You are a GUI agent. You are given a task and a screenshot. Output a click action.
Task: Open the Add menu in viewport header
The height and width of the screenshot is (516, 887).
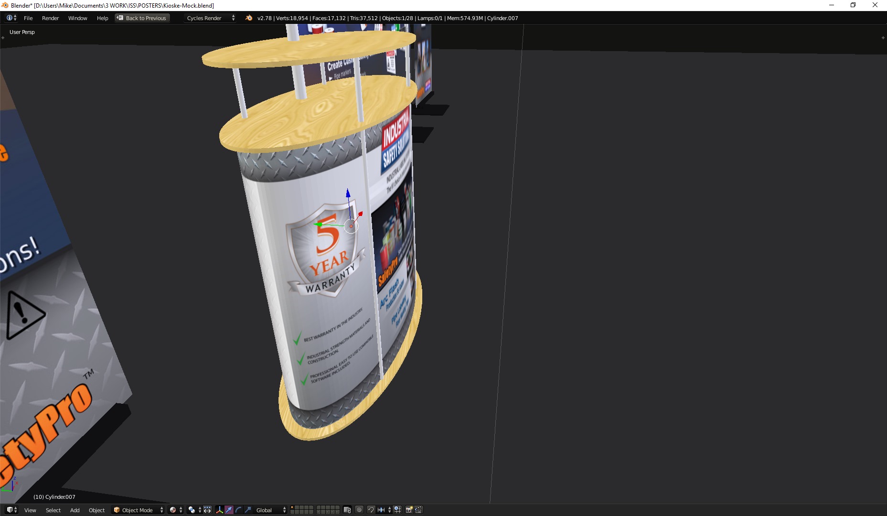pyautogui.click(x=75, y=510)
